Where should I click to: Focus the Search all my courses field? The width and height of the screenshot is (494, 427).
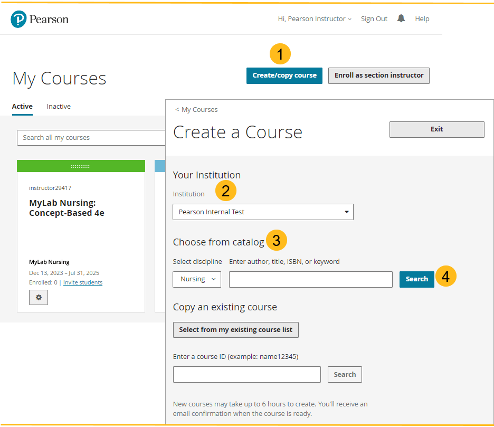pyautogui.click(x=91, y=138)
